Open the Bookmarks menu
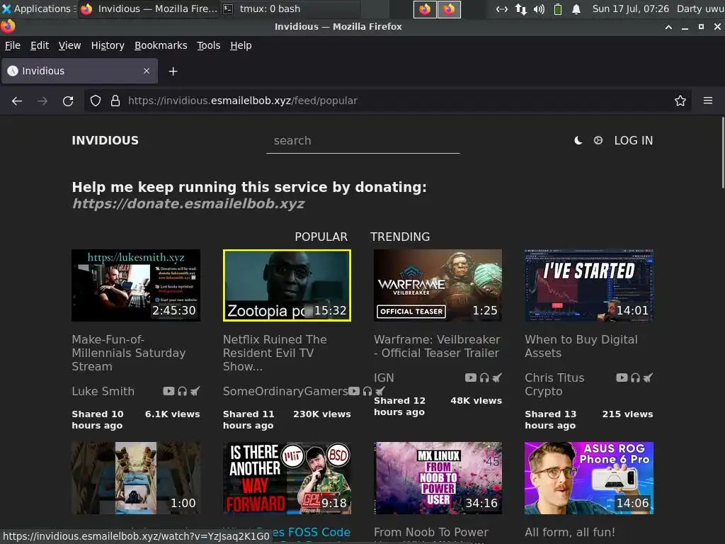The width and height of the screenshot is (725, 544). click(161, 45)
